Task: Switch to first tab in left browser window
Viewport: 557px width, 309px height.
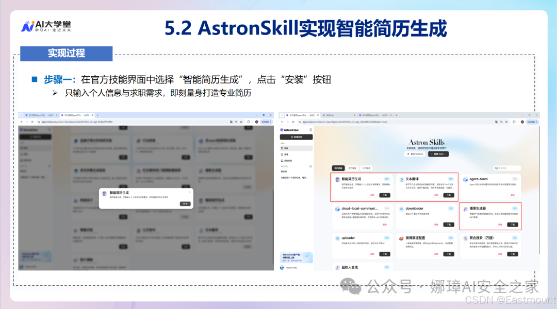Action: (41, 115)
